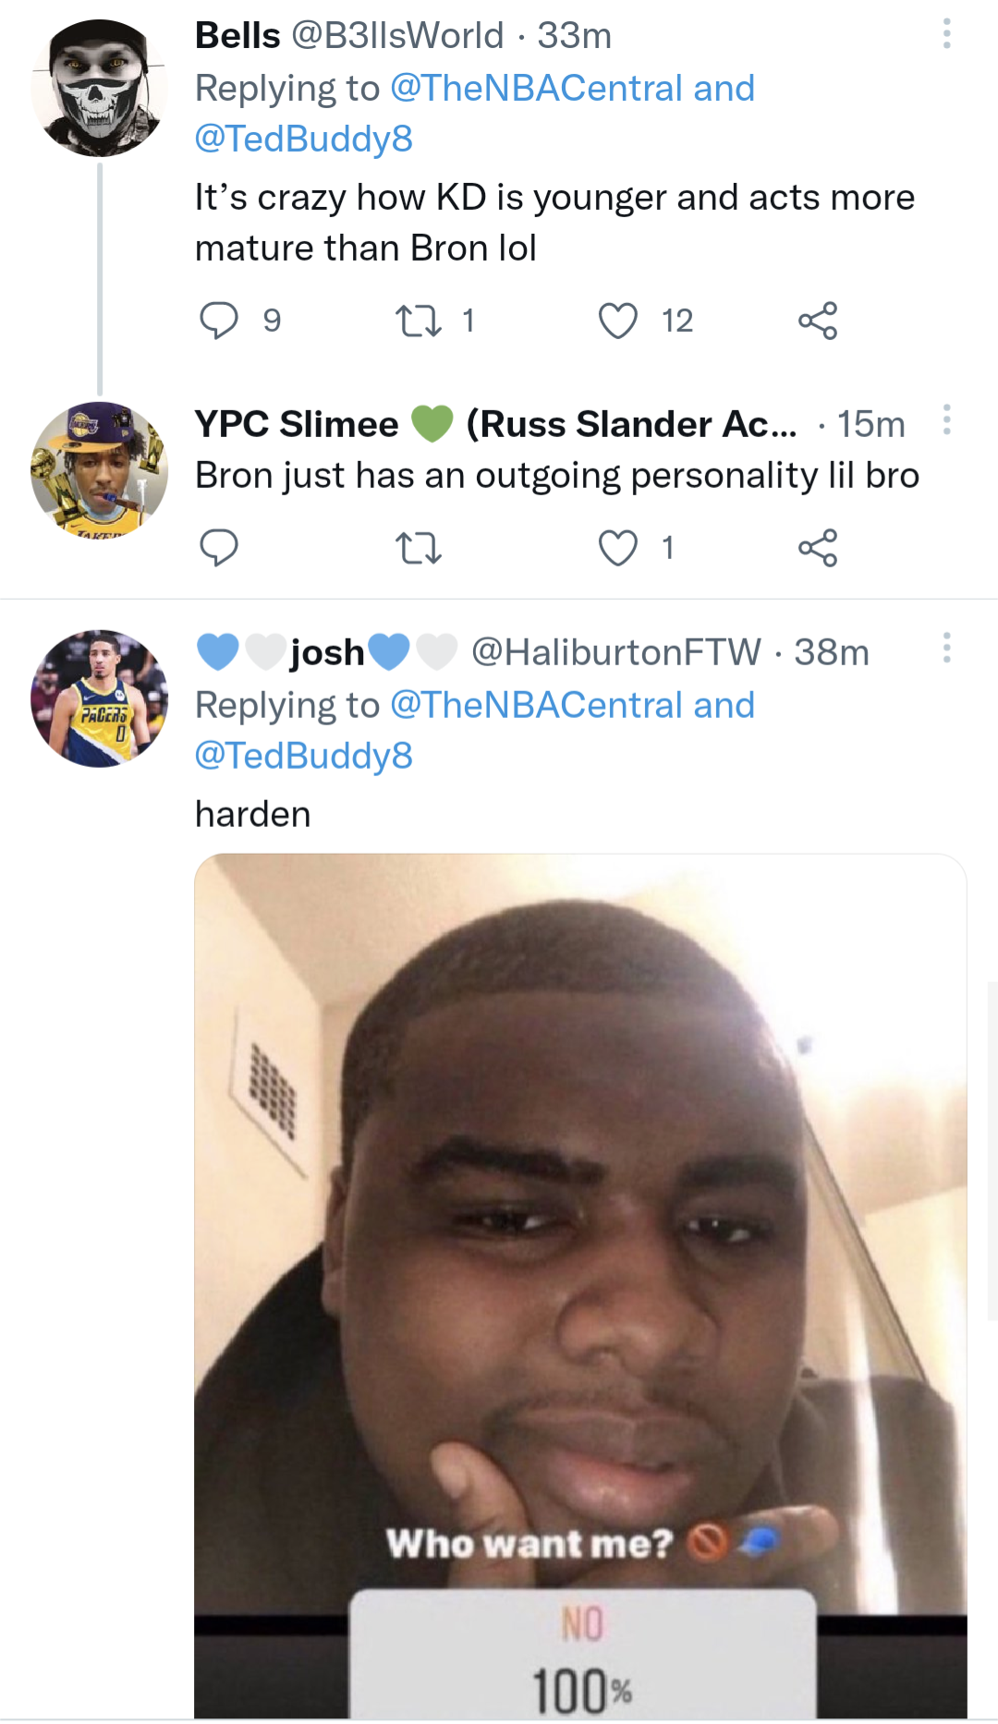Tap the 'harden' tweet text
Image resolution: width=998 pixels, height=1724 pixels.
point(252,814)
